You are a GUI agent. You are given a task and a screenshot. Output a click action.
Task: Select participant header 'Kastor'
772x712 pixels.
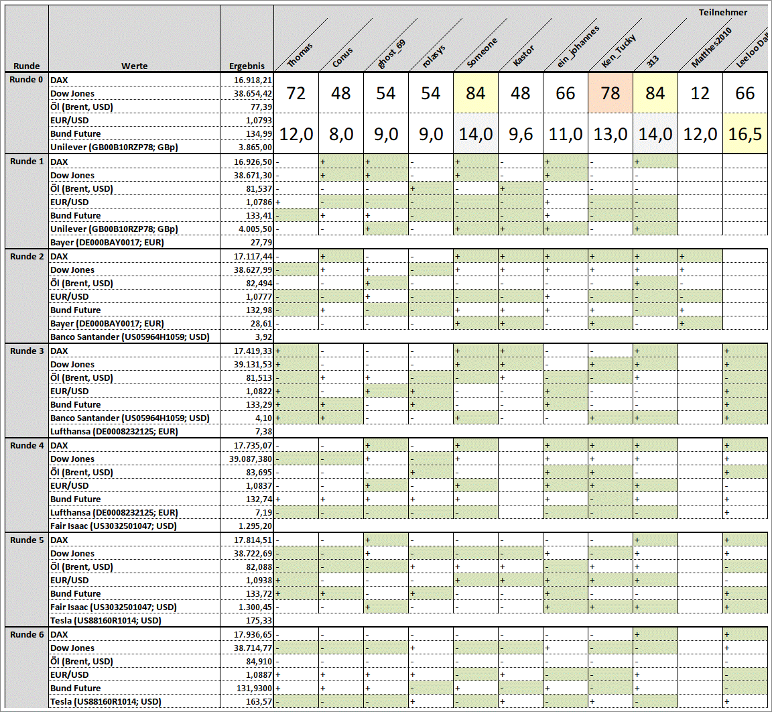pyautogui.click(x=523, y=56)
